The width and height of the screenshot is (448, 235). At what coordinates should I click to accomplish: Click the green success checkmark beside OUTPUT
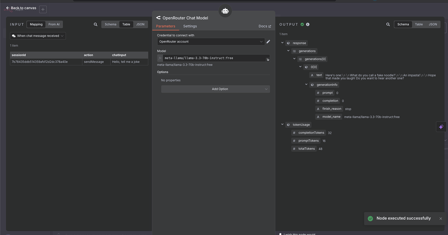pos(302,24)
